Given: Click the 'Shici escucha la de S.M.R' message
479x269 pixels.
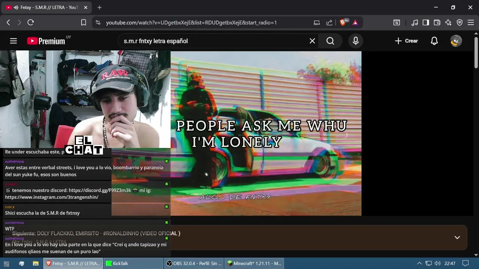Looking at the screenshot, I should pos(42,213).
